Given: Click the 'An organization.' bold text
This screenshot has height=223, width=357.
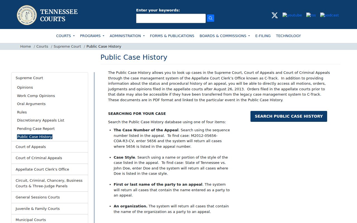Looking at the screenshot, I should tap(131, 206).
